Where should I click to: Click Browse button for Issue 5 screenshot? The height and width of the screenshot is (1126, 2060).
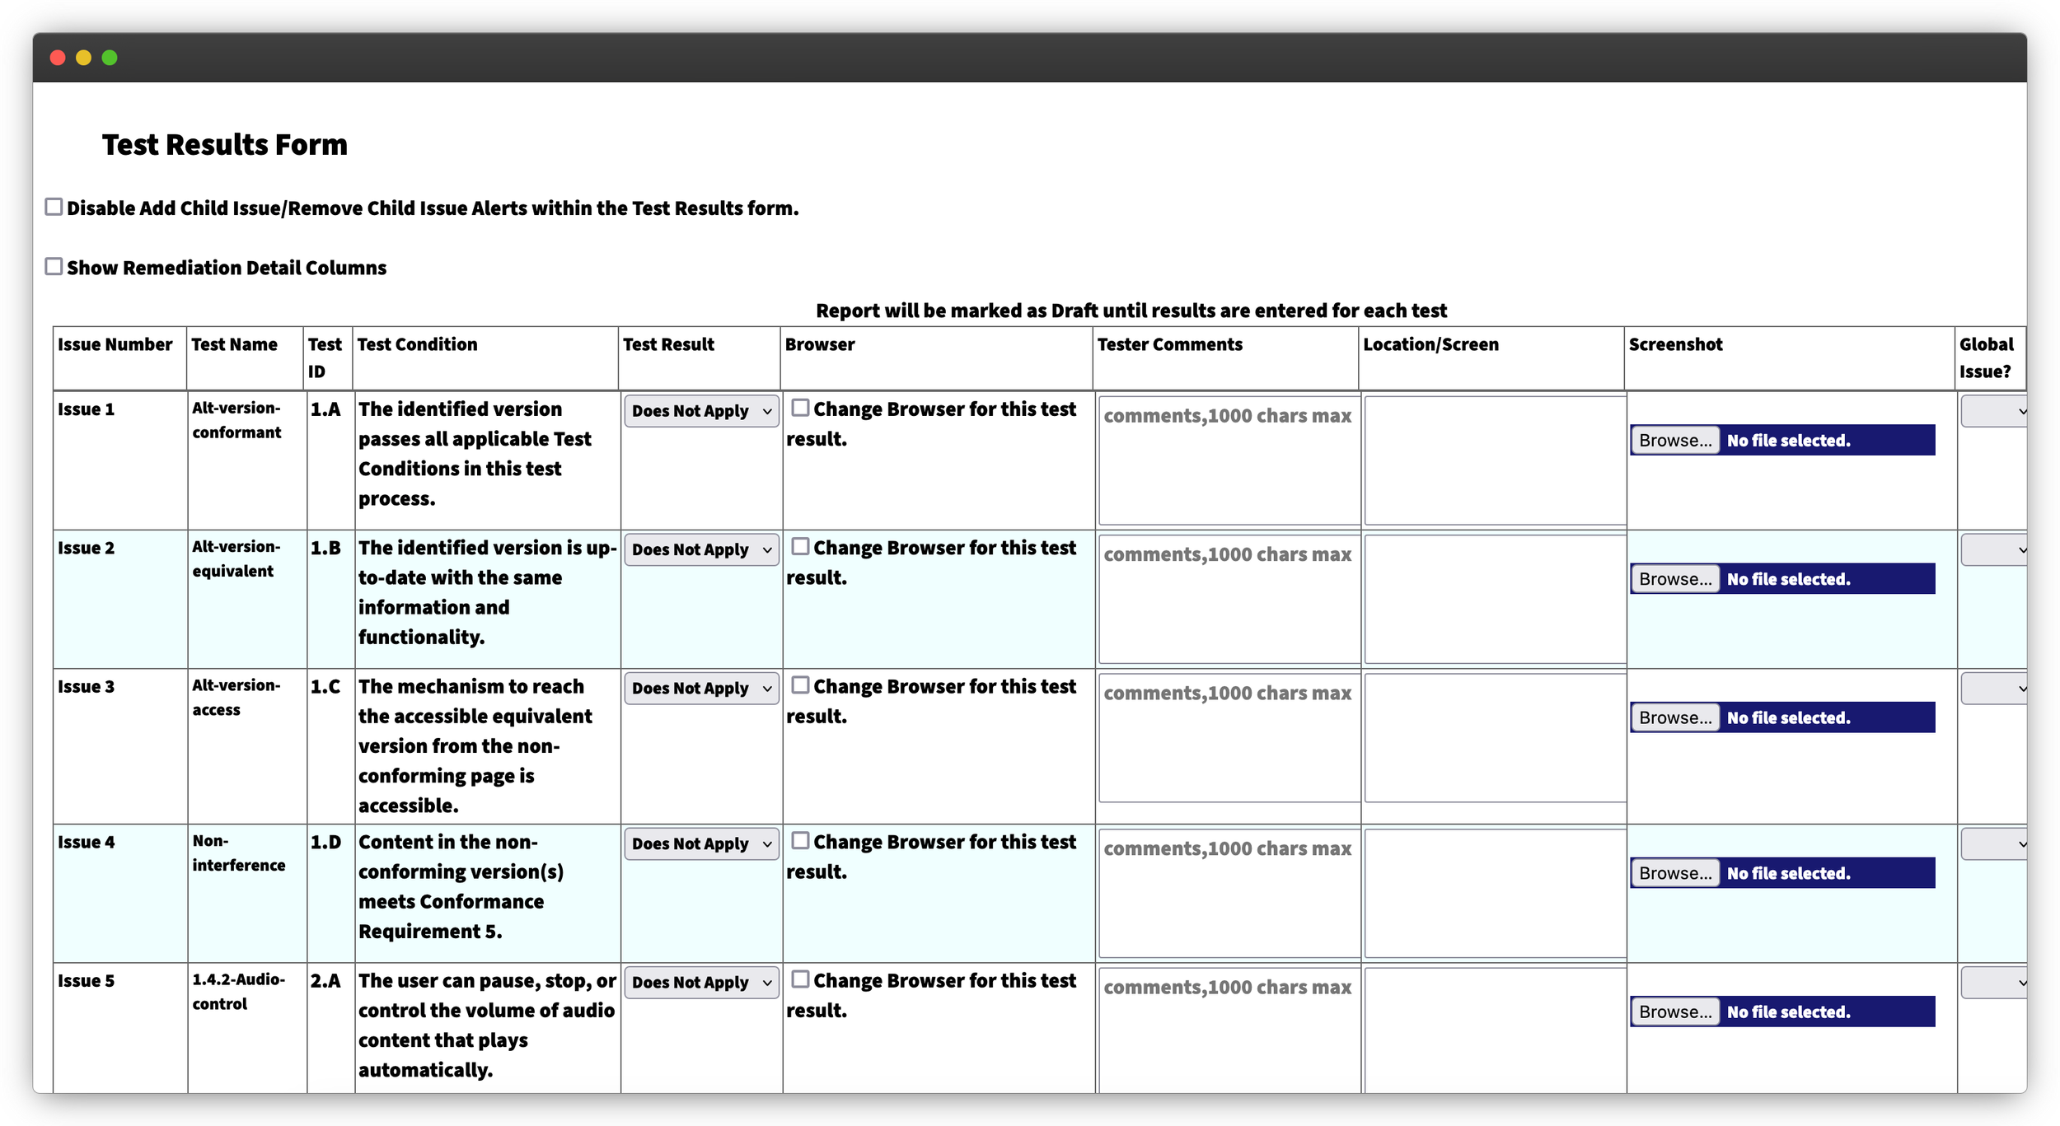tap(1675, 1012)
